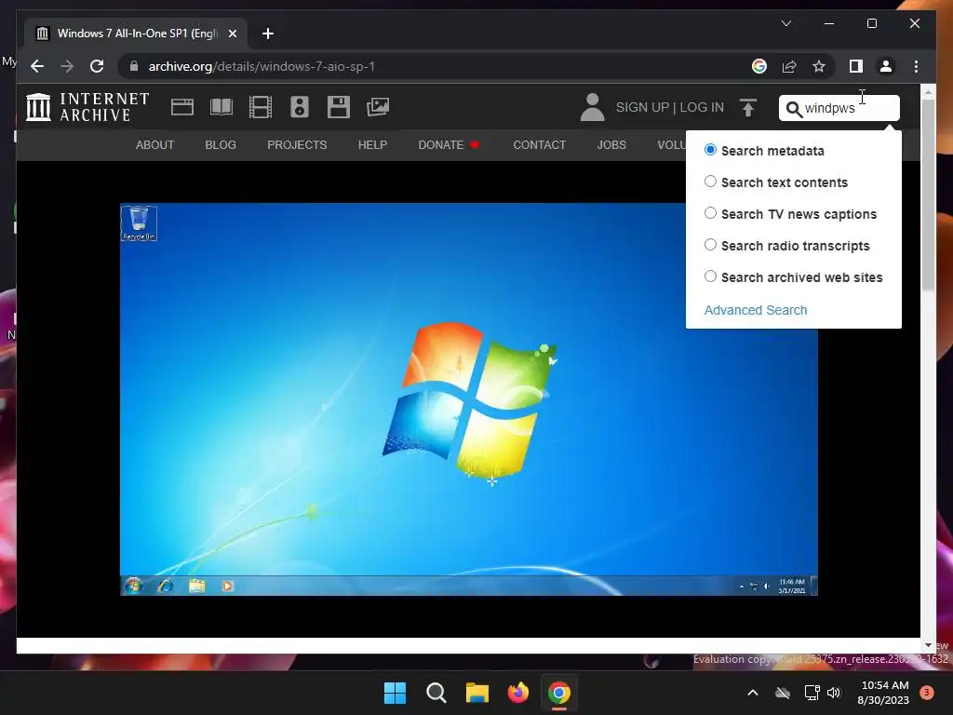Open taskbar Search
The width and height of the screenshot is (953, 715).
click(x=436, y=693)
